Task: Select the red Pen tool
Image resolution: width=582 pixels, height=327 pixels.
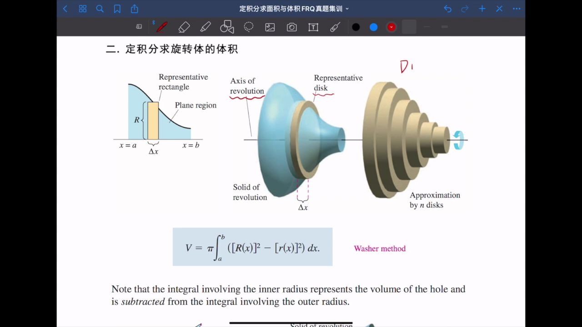Action: coord(161,27)
